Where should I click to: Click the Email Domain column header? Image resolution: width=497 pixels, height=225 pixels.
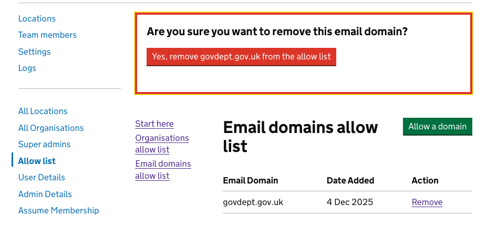[250, 180]
